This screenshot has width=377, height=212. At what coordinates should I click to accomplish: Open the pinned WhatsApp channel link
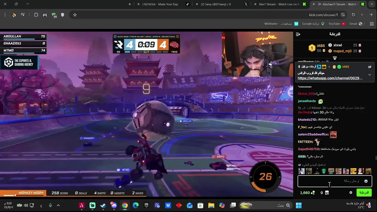tap(330, 78)
